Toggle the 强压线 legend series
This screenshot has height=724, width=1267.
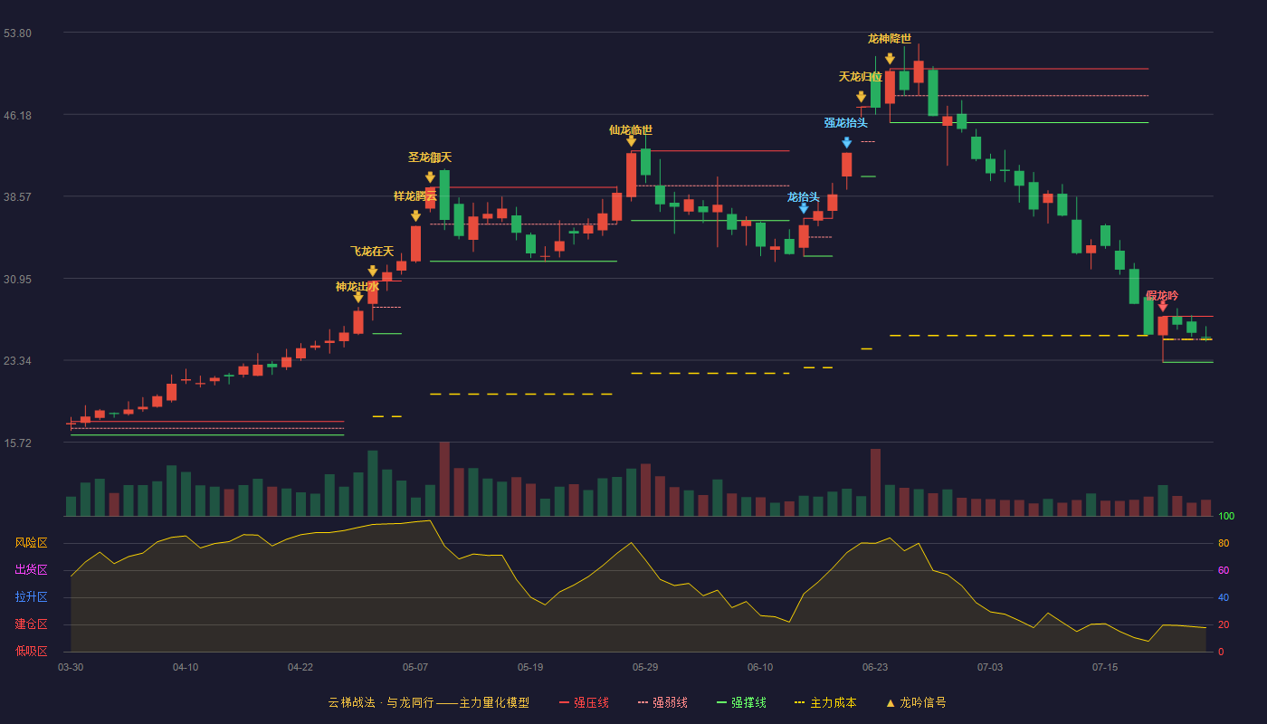584,702
